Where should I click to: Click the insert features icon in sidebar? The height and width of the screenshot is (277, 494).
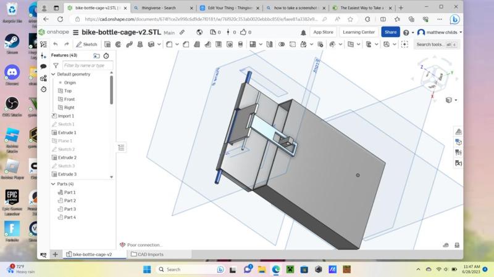pyautogui.click(x=43, y=56)
